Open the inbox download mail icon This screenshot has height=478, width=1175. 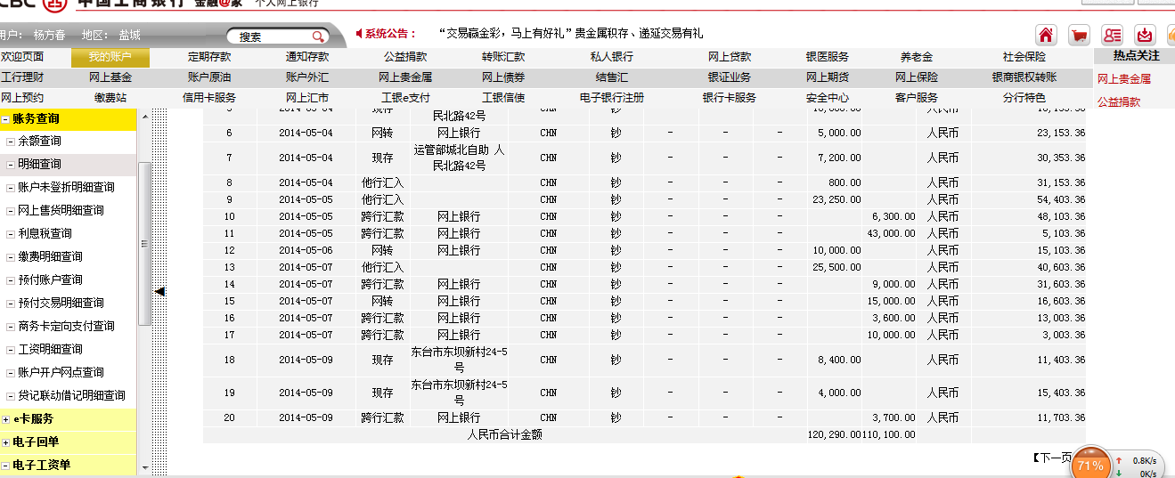click(1145, 36)
